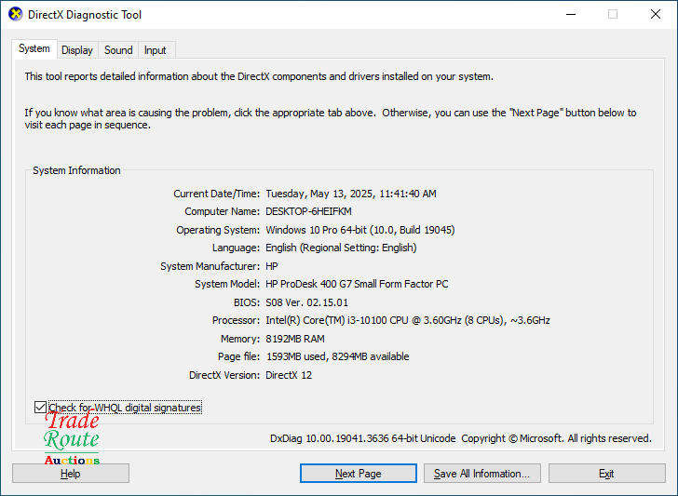
Task: Click the System Model HP ProDesk text
Action: tap(357, 284)
